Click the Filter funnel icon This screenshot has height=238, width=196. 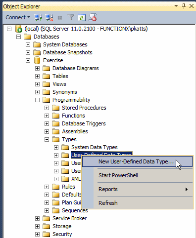[x=71, y=17]
